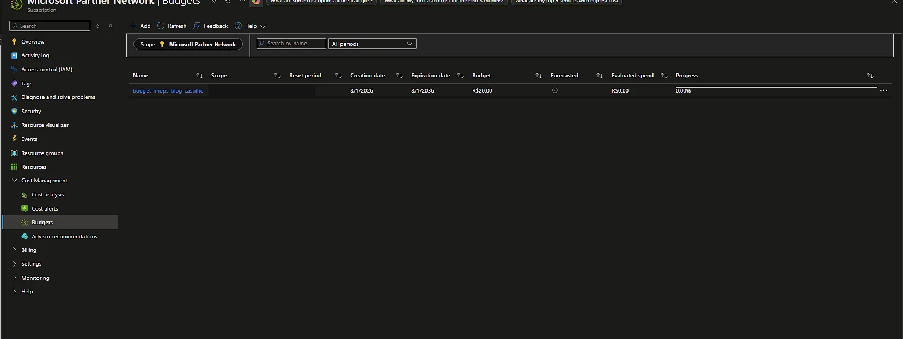Open Security in the sidebar

point(31,111)
